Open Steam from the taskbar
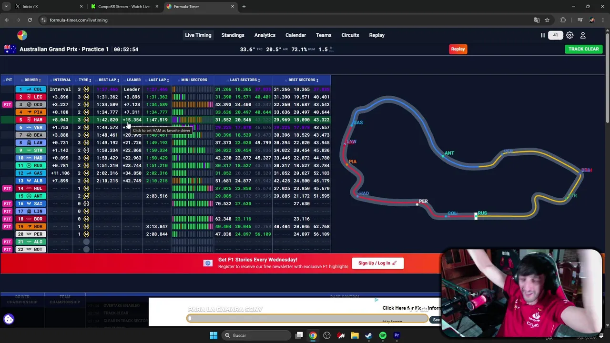Image resolution: width=610 pixels, height=343 pixels. 368,335
